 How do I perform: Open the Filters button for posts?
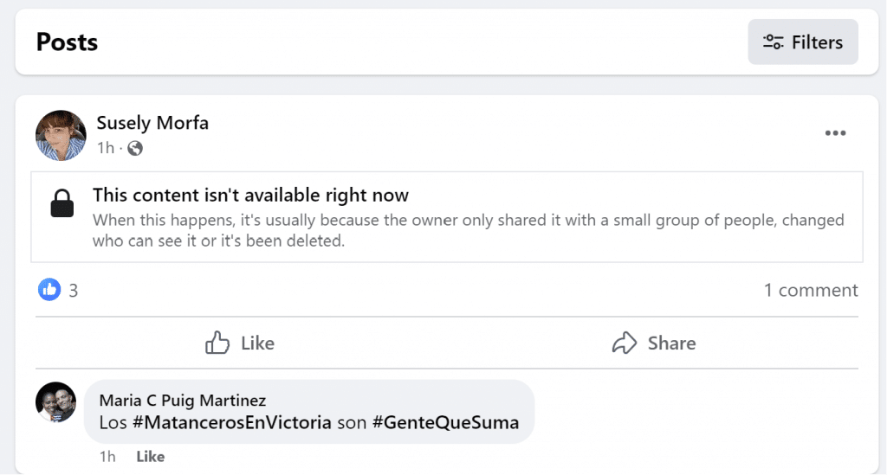point(803,42)
